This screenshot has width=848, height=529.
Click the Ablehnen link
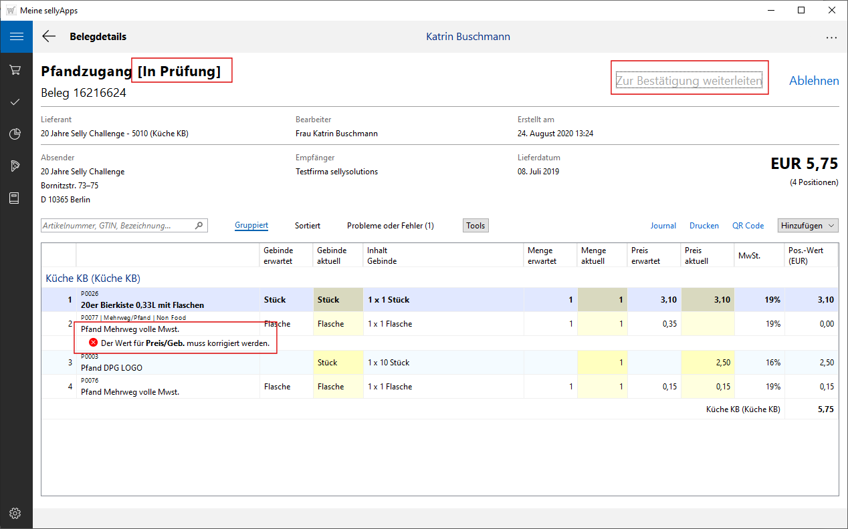(x=814, y=81)
